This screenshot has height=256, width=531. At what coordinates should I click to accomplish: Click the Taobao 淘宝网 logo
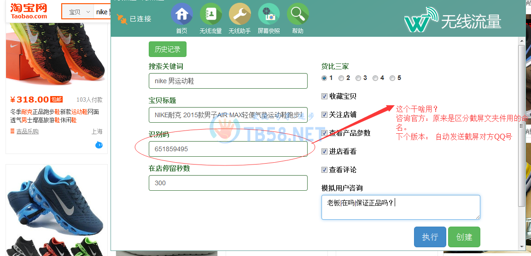(29, 11)
